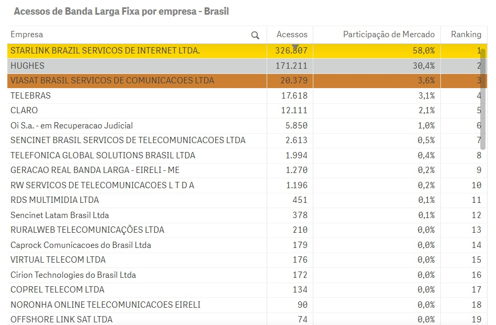Click the sort arrow under Acessos header
Screen dimensions: 496x325
tap(294, 47)
